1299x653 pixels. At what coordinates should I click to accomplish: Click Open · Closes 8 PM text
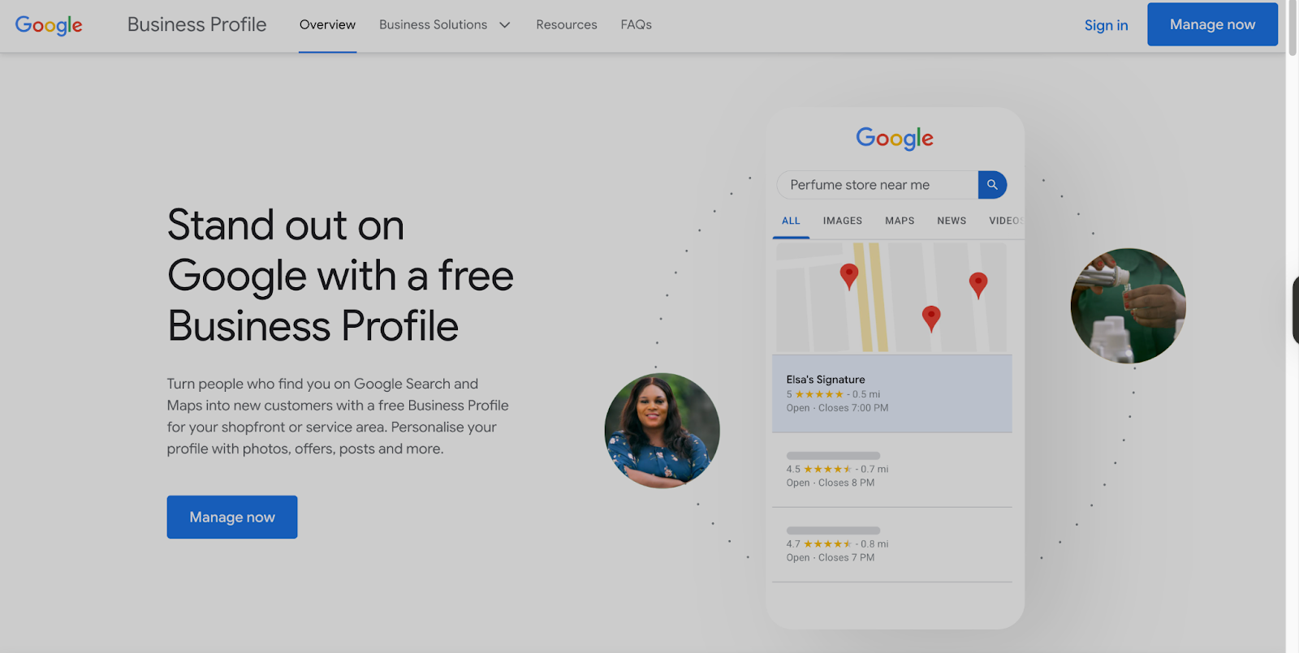[x=831, y=483]
